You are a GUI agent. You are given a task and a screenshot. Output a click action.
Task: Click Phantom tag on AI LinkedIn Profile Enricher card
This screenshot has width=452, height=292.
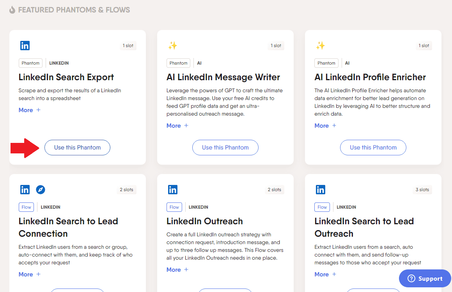tap(326, 63)
